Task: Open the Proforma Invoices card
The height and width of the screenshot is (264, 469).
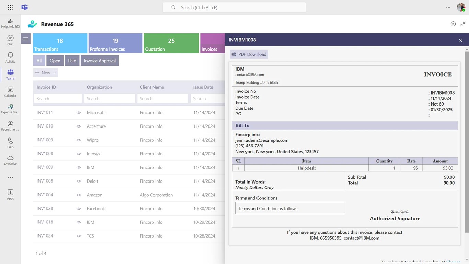Action: click(x=115, y=43)
